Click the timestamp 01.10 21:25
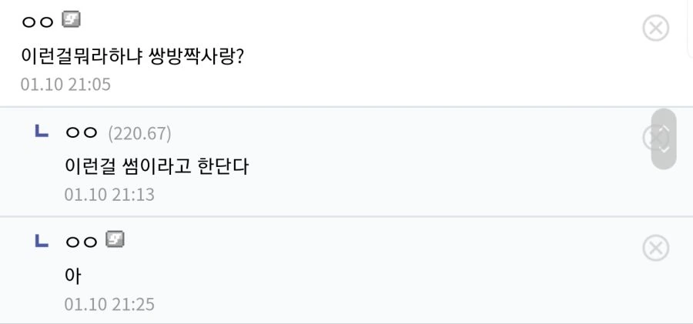The width and height of the screenshot is (693, 324). pyautogui.click(x=109, y=304)
